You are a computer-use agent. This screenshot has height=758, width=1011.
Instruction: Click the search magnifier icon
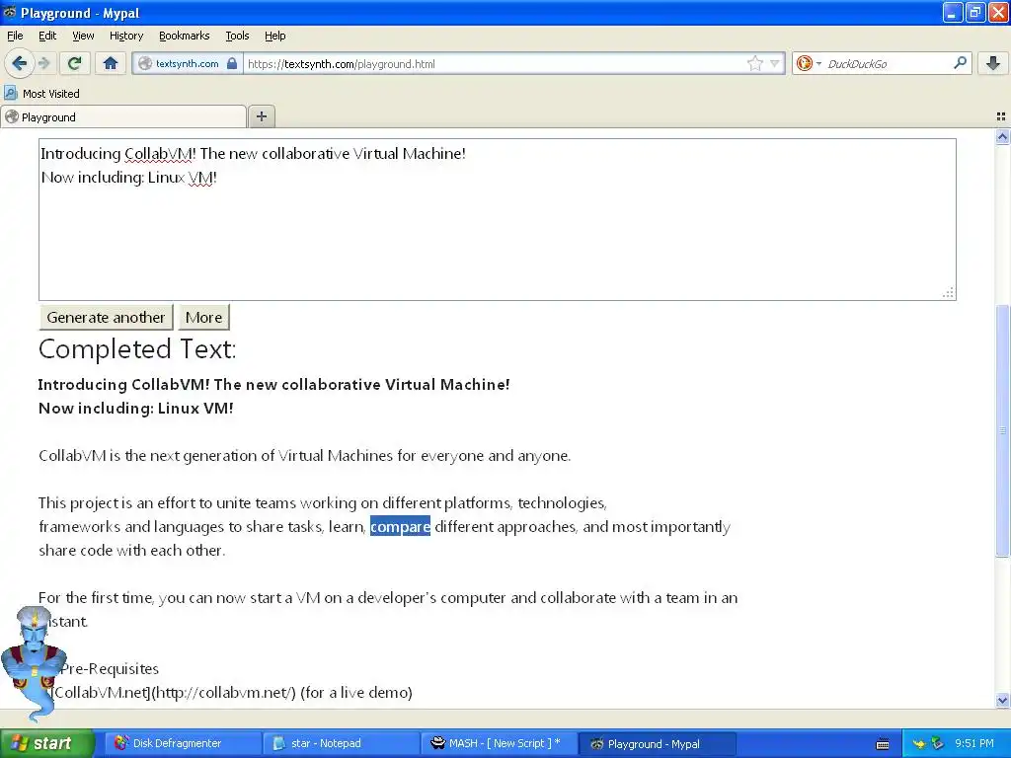[x=960, y=62]
